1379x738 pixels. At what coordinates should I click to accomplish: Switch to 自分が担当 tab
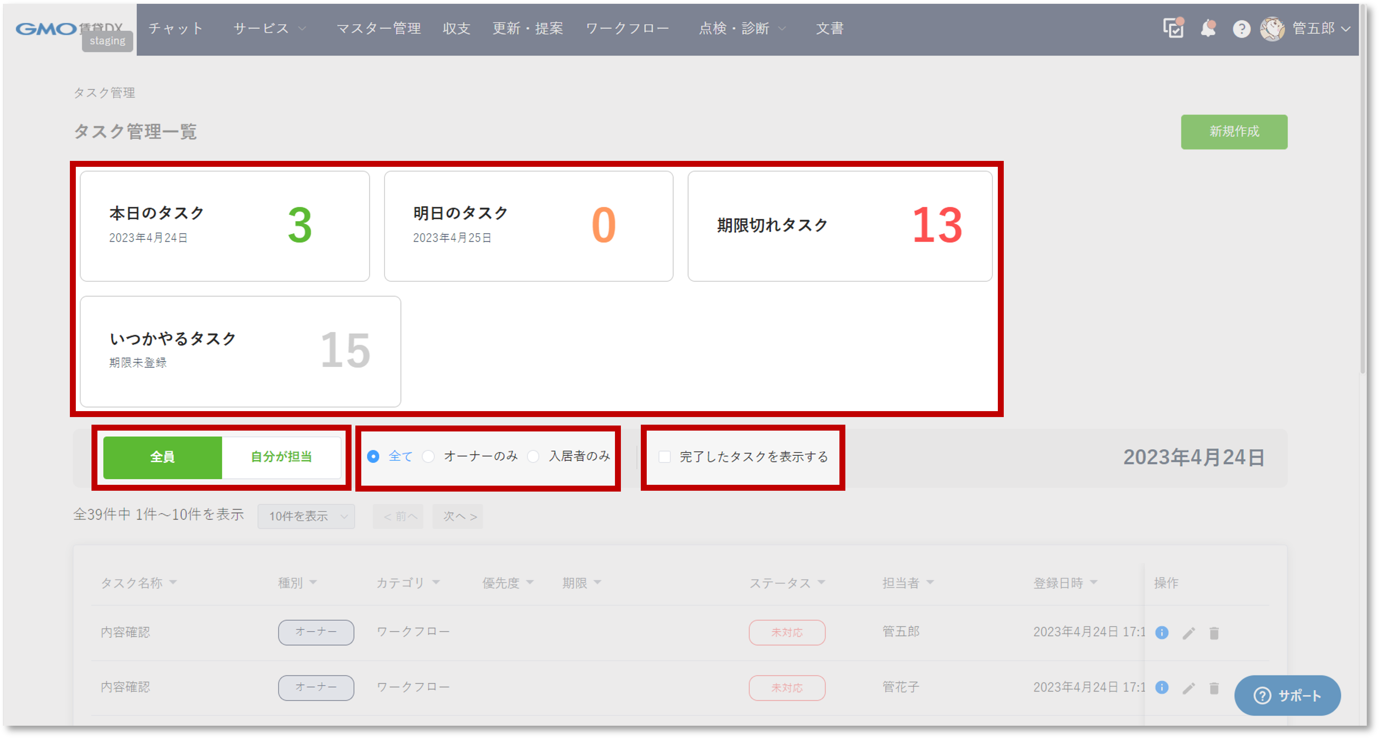281,457
